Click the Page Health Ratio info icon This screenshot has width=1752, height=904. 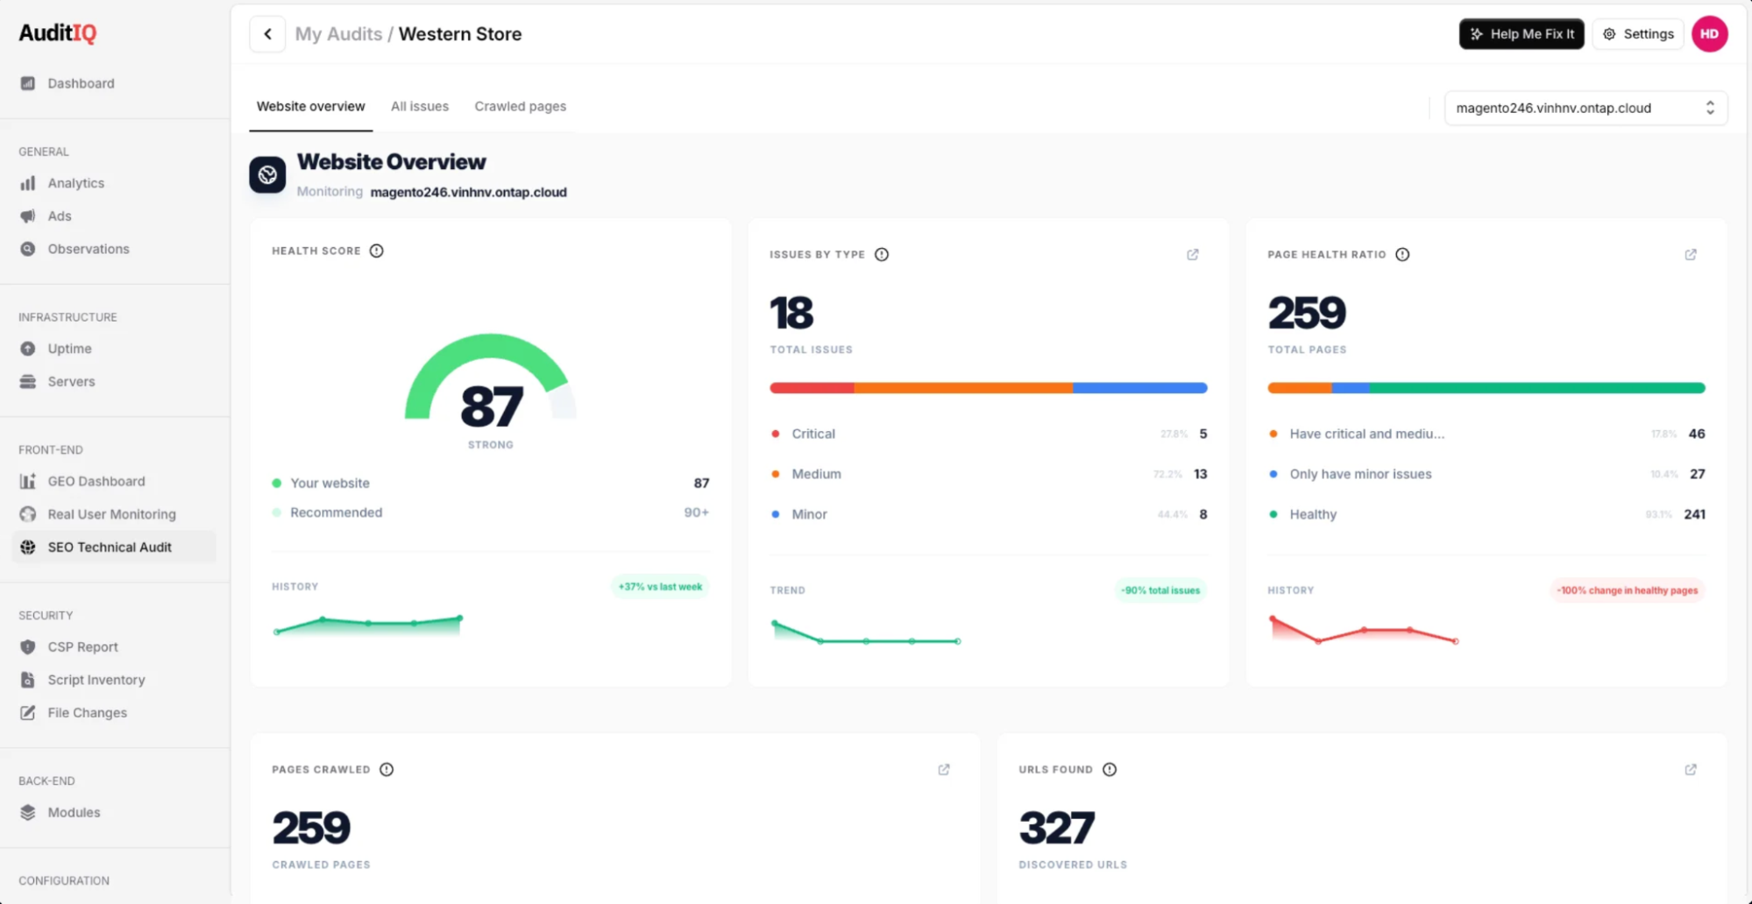tap(1402, 255)
